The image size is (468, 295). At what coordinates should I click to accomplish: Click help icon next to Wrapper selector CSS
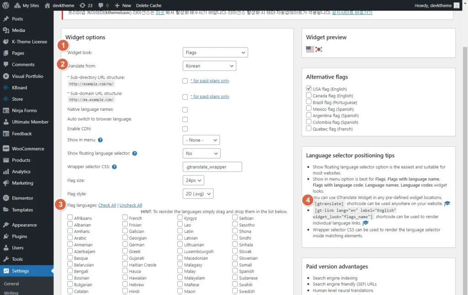(114, 166)
